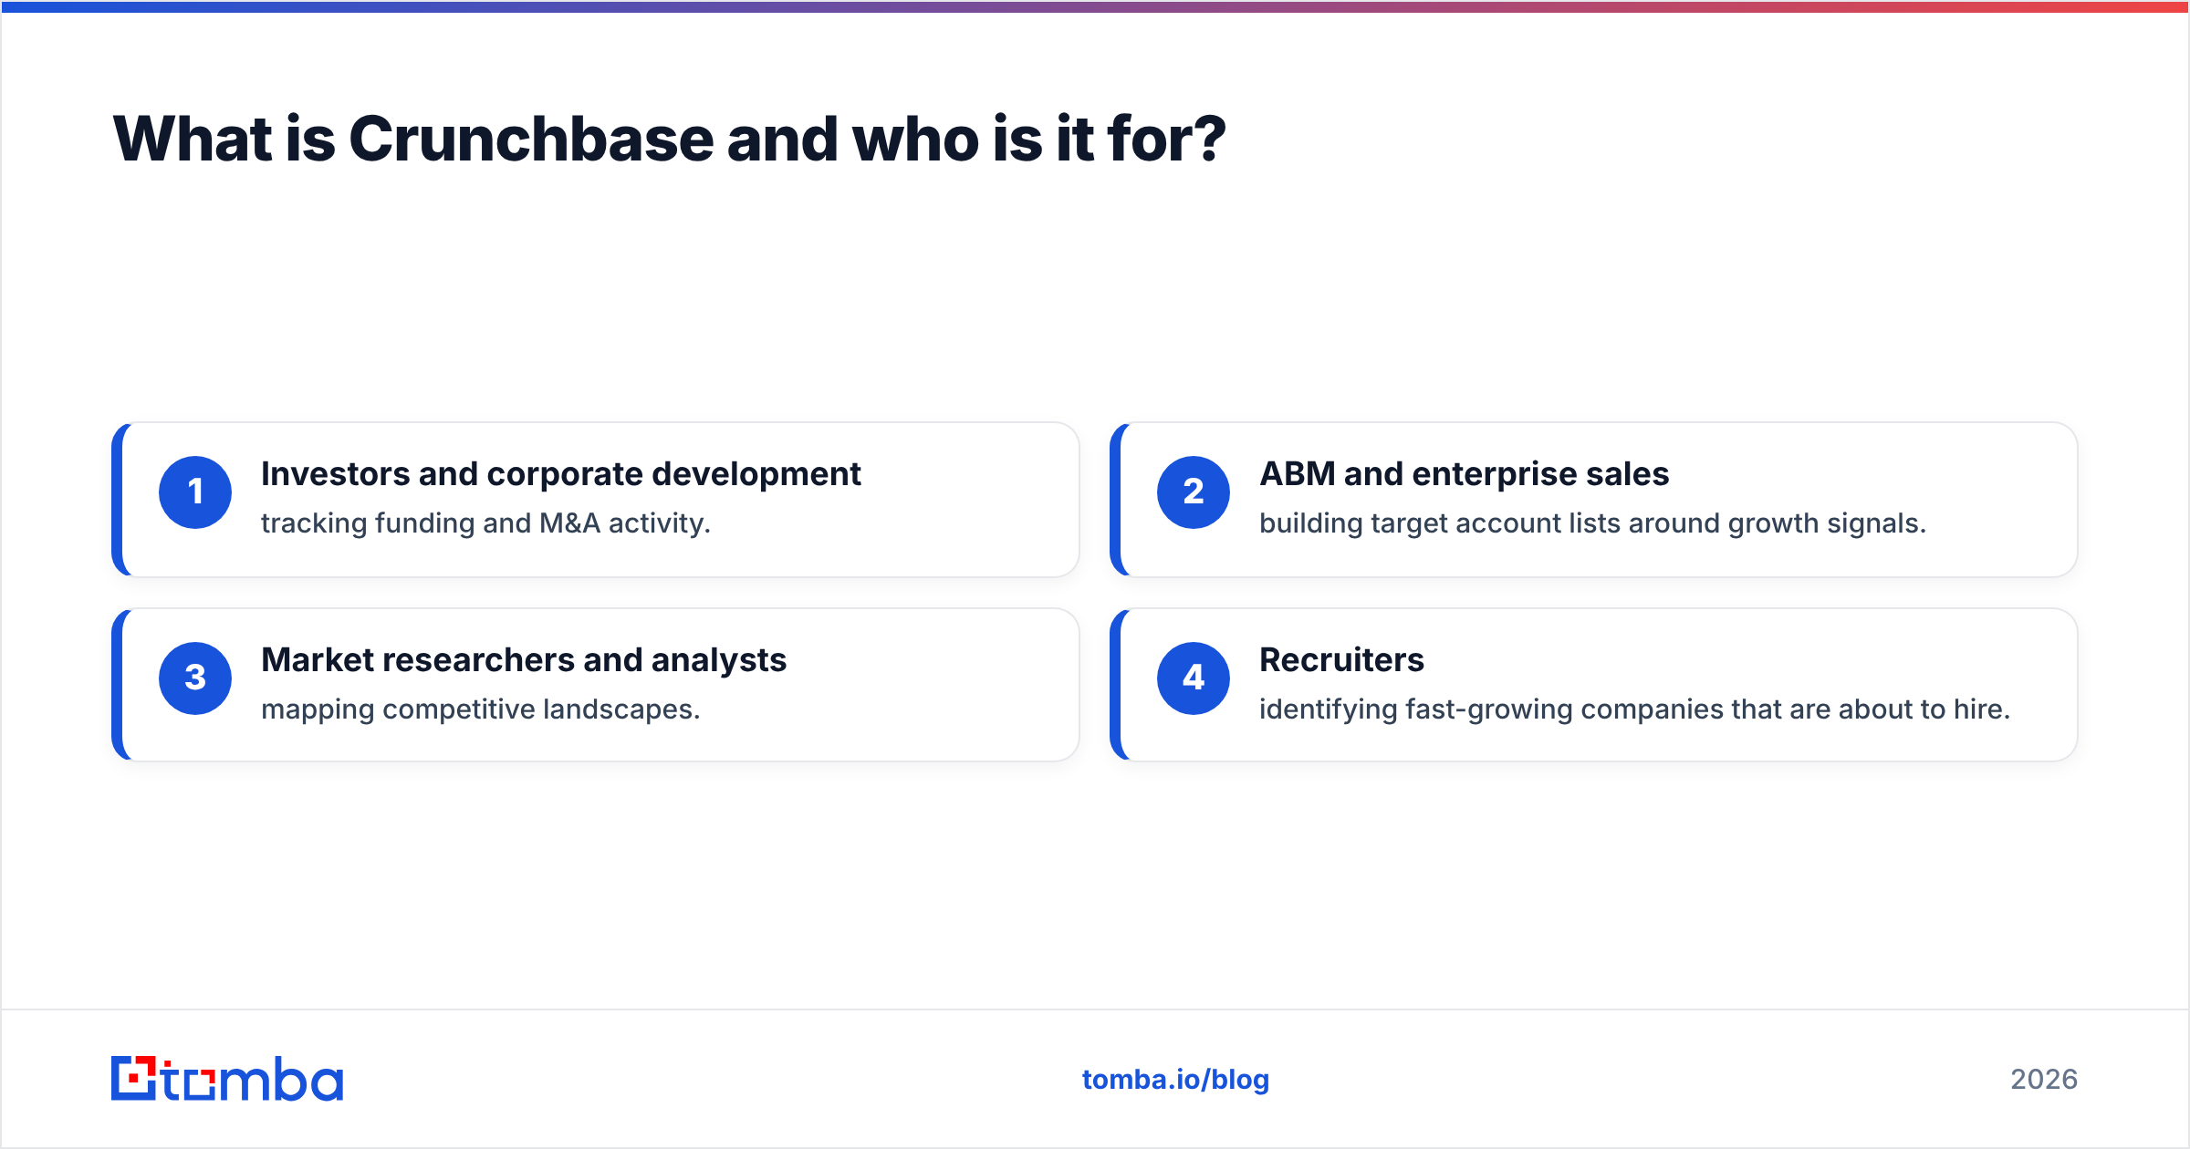The width and height of the screenshot is (2190, 1149).
Task: Click 'tracking funding and M&A activity.' text
Action: pos(485,523)
